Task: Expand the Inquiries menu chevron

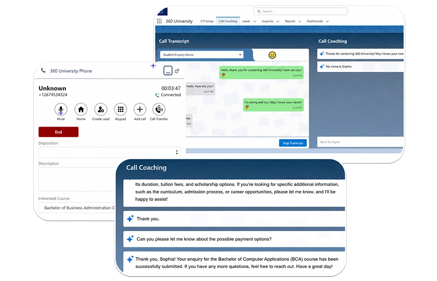Action: click(278, 22)
